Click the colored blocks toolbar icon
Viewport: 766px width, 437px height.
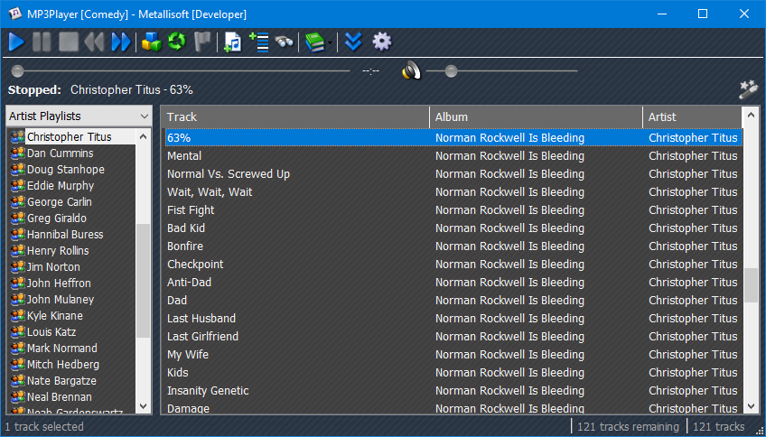coord(152,42)
